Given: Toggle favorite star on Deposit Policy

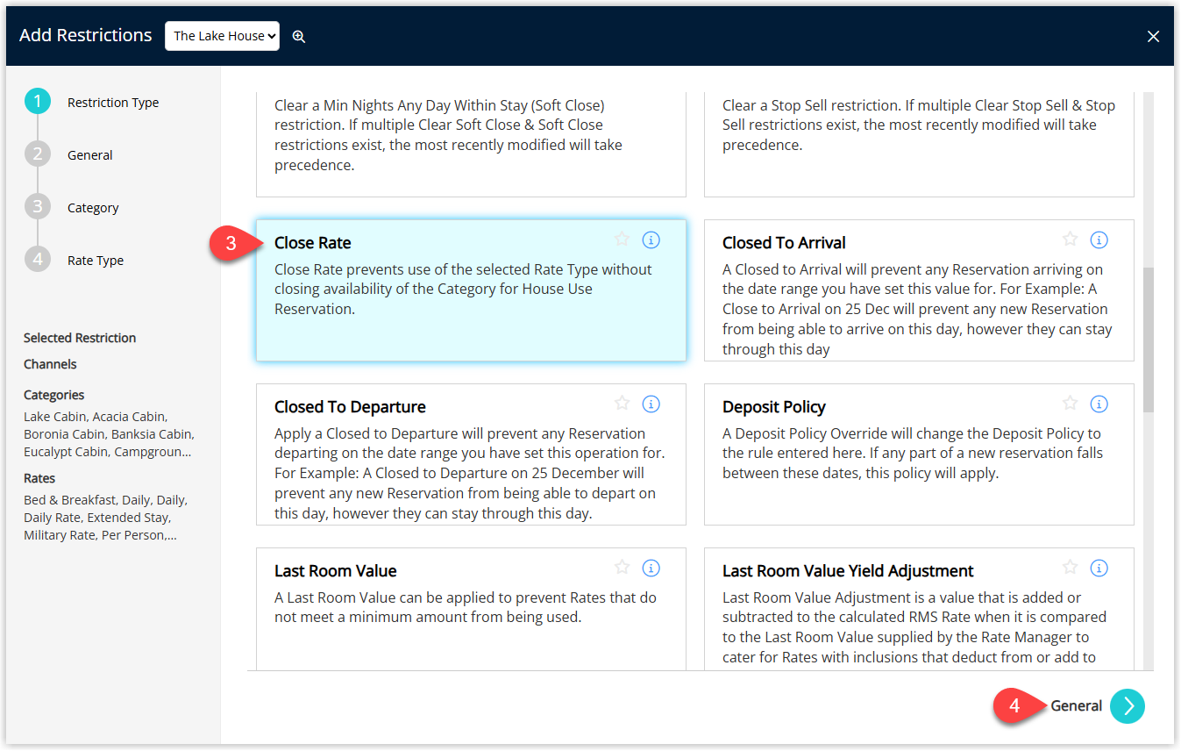Looking at the screenshot, I should pos(1070,403).
